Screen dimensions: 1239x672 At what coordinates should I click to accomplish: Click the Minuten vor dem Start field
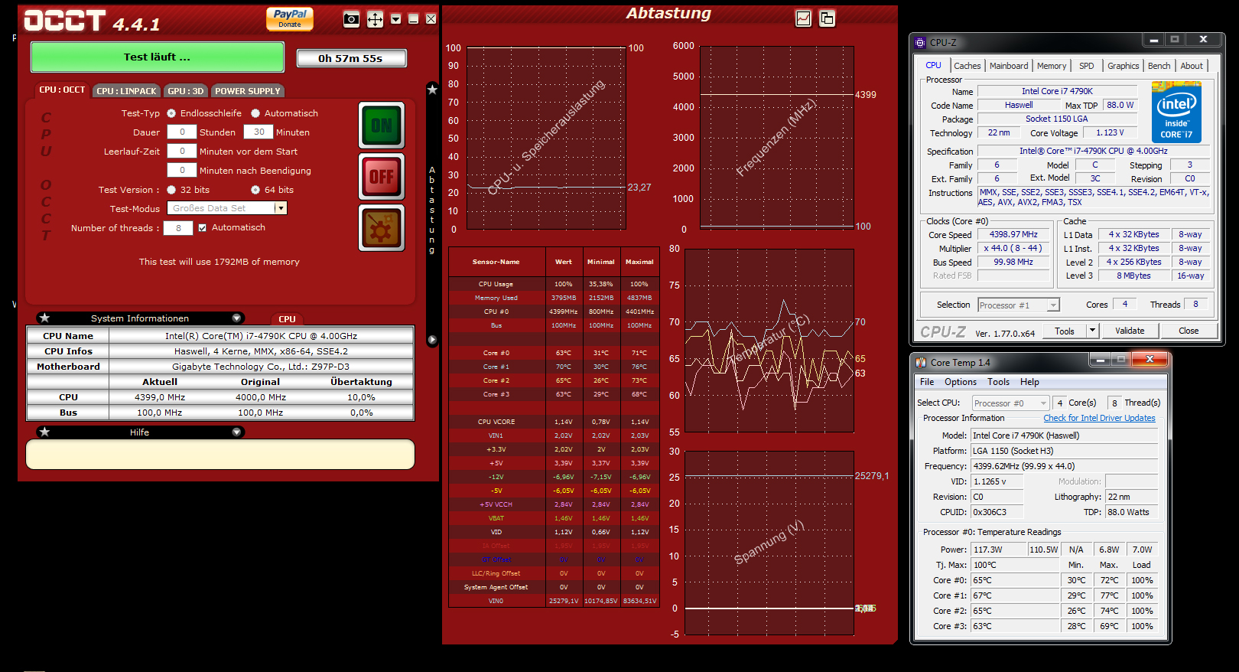[x=182, y=151]
